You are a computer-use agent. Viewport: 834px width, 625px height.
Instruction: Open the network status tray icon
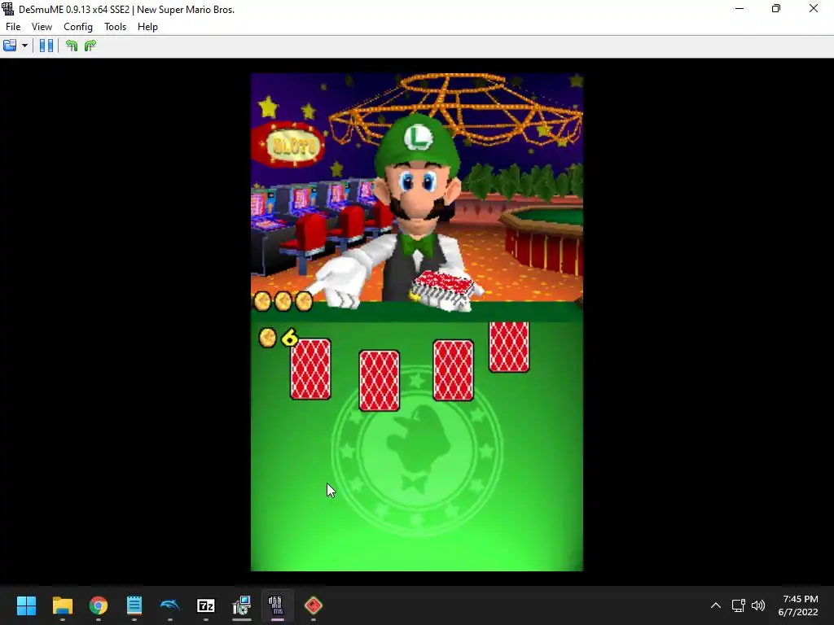click(x=738, y=605)
